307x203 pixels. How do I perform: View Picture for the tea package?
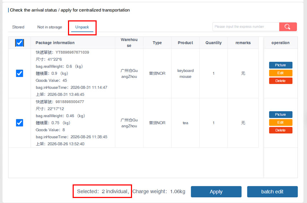click(x=281, y=114)
